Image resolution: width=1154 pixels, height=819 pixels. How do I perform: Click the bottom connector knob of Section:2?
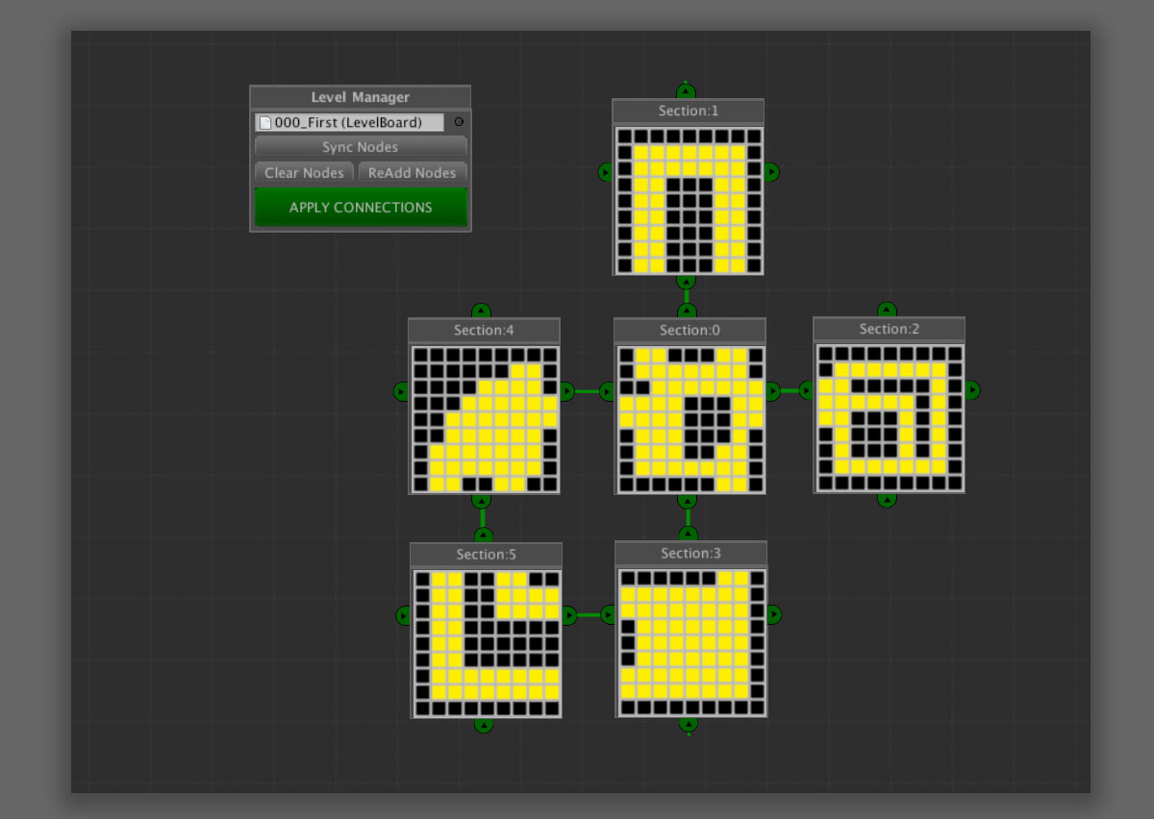[887, 499]
